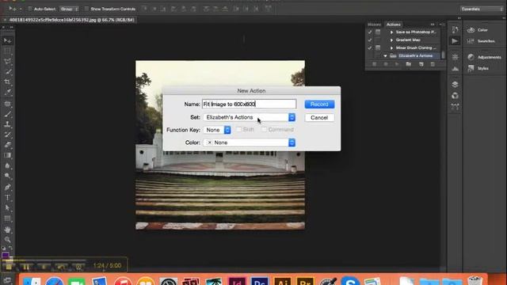Select the Path Selection tool
The width and height of the screenshot is (507, 285).
[7, 207]
